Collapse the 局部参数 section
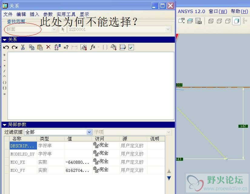This screenshot has width=250, height=194. (x=5, y=125)
